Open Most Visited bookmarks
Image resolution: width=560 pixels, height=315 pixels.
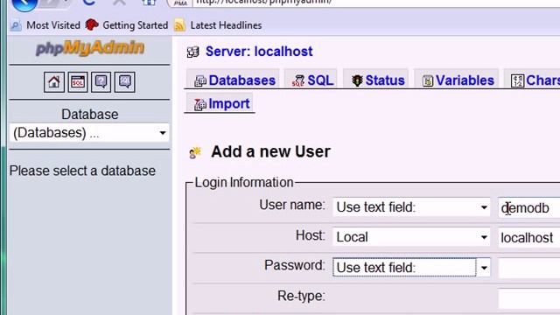click(x=53, y=25)
